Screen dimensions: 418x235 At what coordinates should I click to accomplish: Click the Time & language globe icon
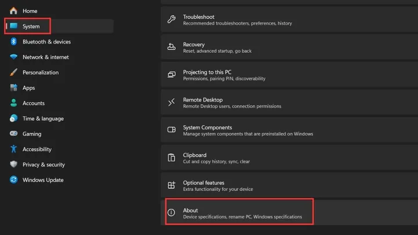[13, 118]
